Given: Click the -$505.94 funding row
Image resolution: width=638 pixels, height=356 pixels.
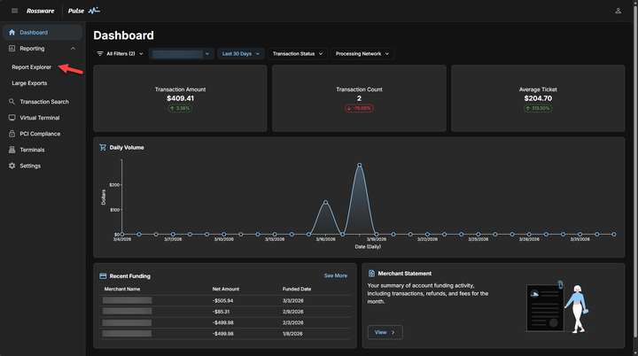Looking at the screenshot, I should tap(225, 300).
